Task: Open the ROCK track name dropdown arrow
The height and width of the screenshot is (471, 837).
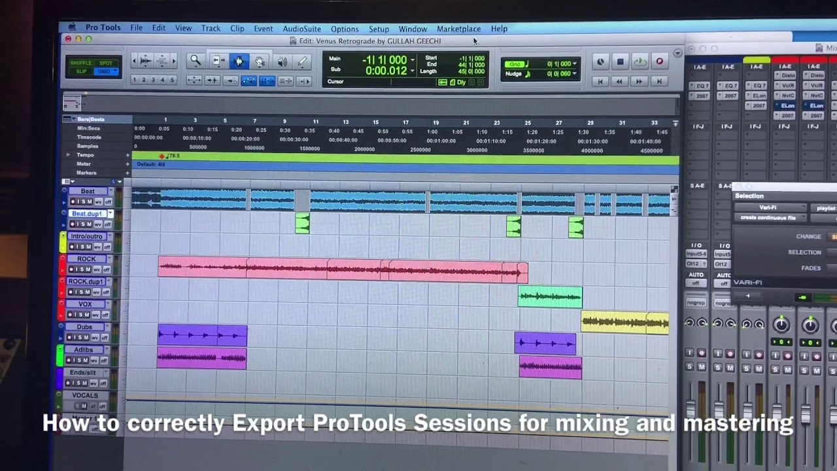Action: pos(111,259)
